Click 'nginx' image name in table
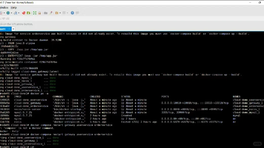264x148 pixels. coord(18,119)
